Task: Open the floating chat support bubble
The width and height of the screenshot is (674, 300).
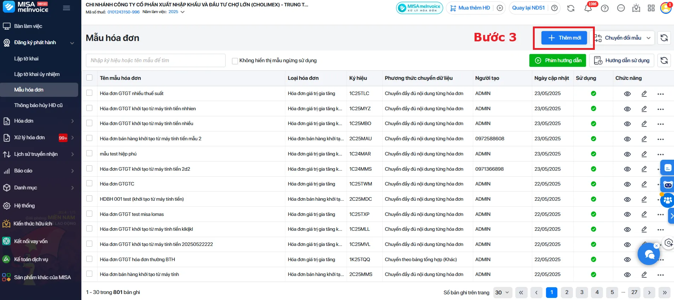Action: click(649, 254)
